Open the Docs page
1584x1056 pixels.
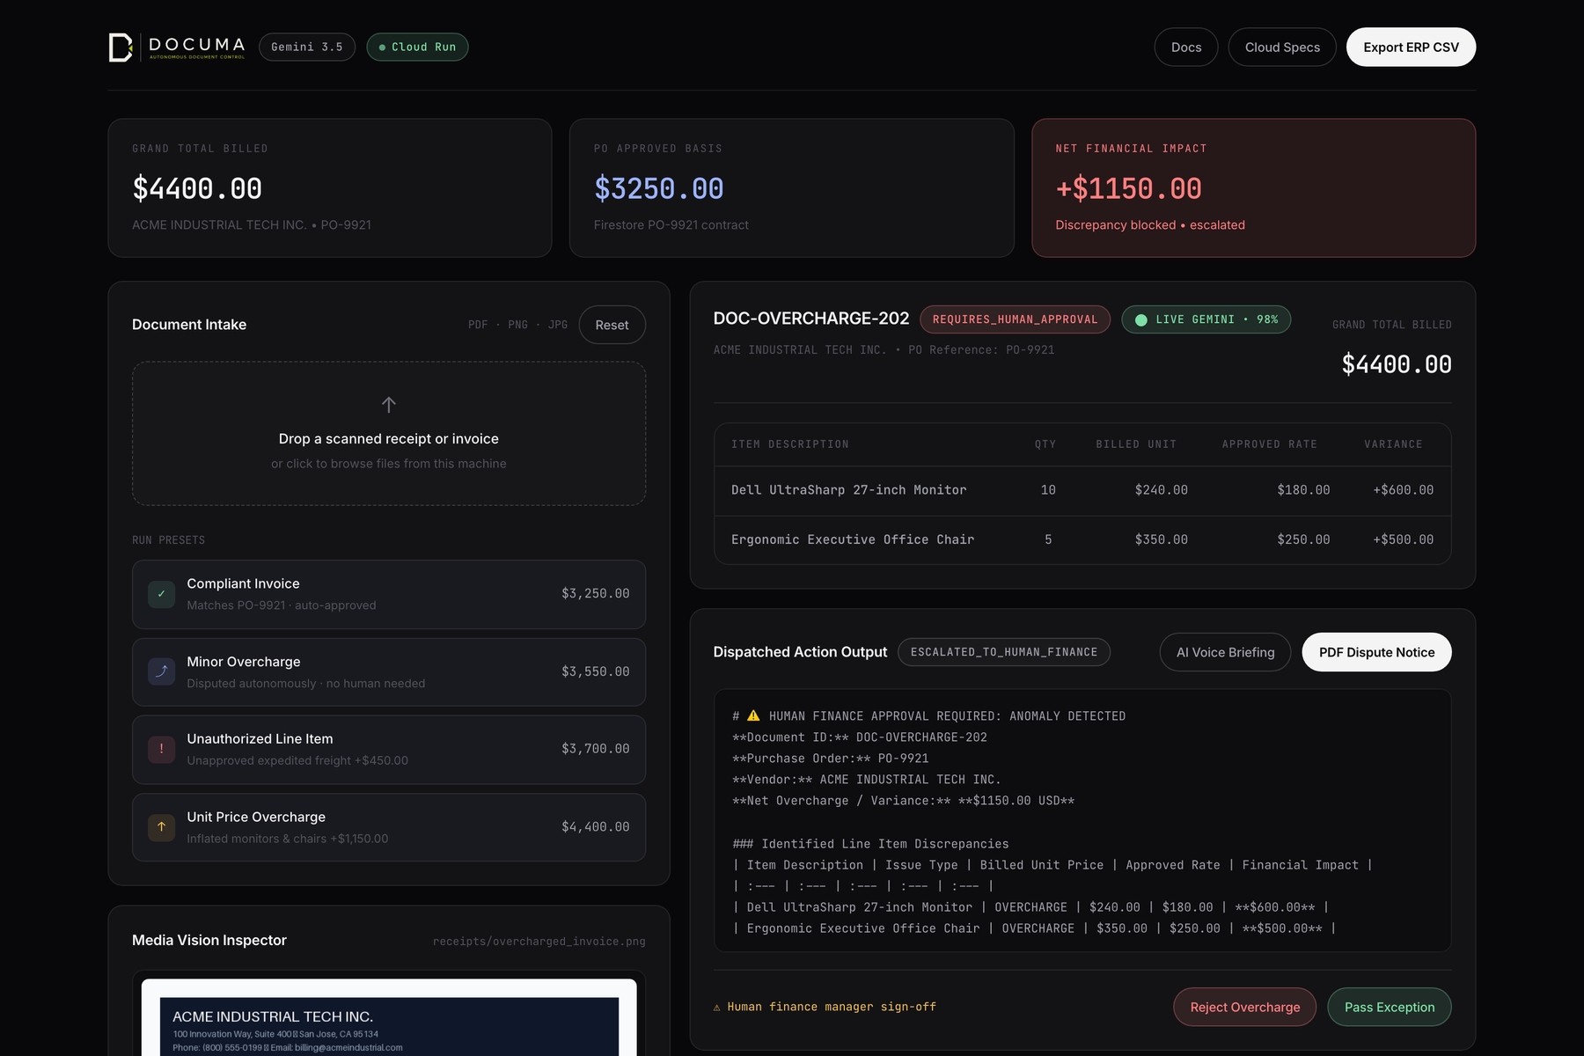coord(1185,47)
